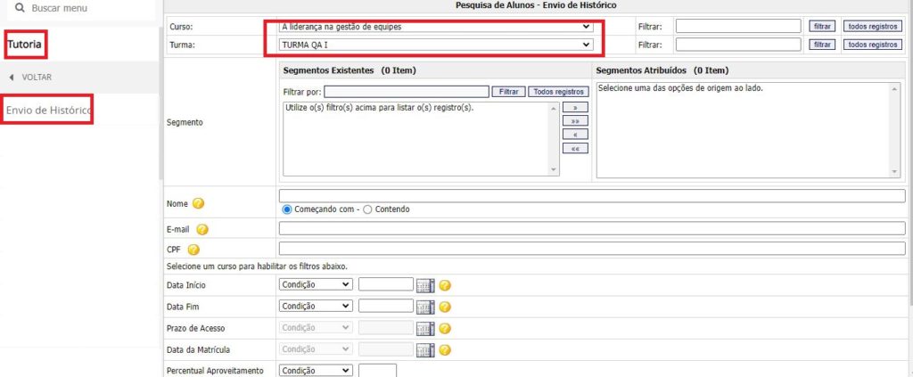
Task: Click help icon next to E-mail
Action: click(x=202, y=230)
